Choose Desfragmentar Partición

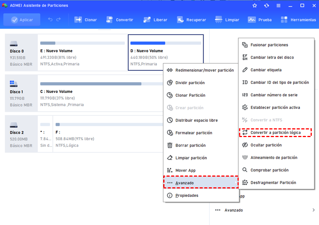(x=276, y=182)
